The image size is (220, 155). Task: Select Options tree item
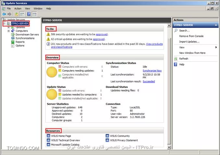(x=20, y=46)
